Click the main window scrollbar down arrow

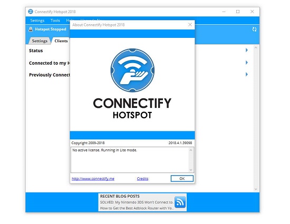point(256,189)
